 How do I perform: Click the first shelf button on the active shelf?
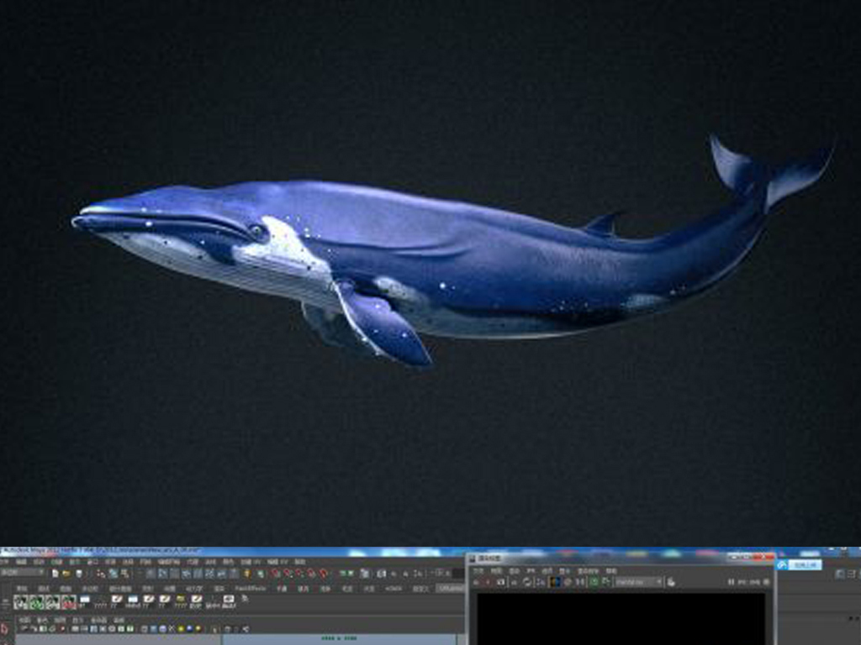click(x=21, y=601)
